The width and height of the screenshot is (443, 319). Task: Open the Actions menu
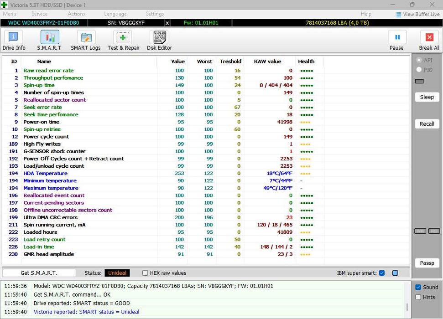tap(76, 14)
